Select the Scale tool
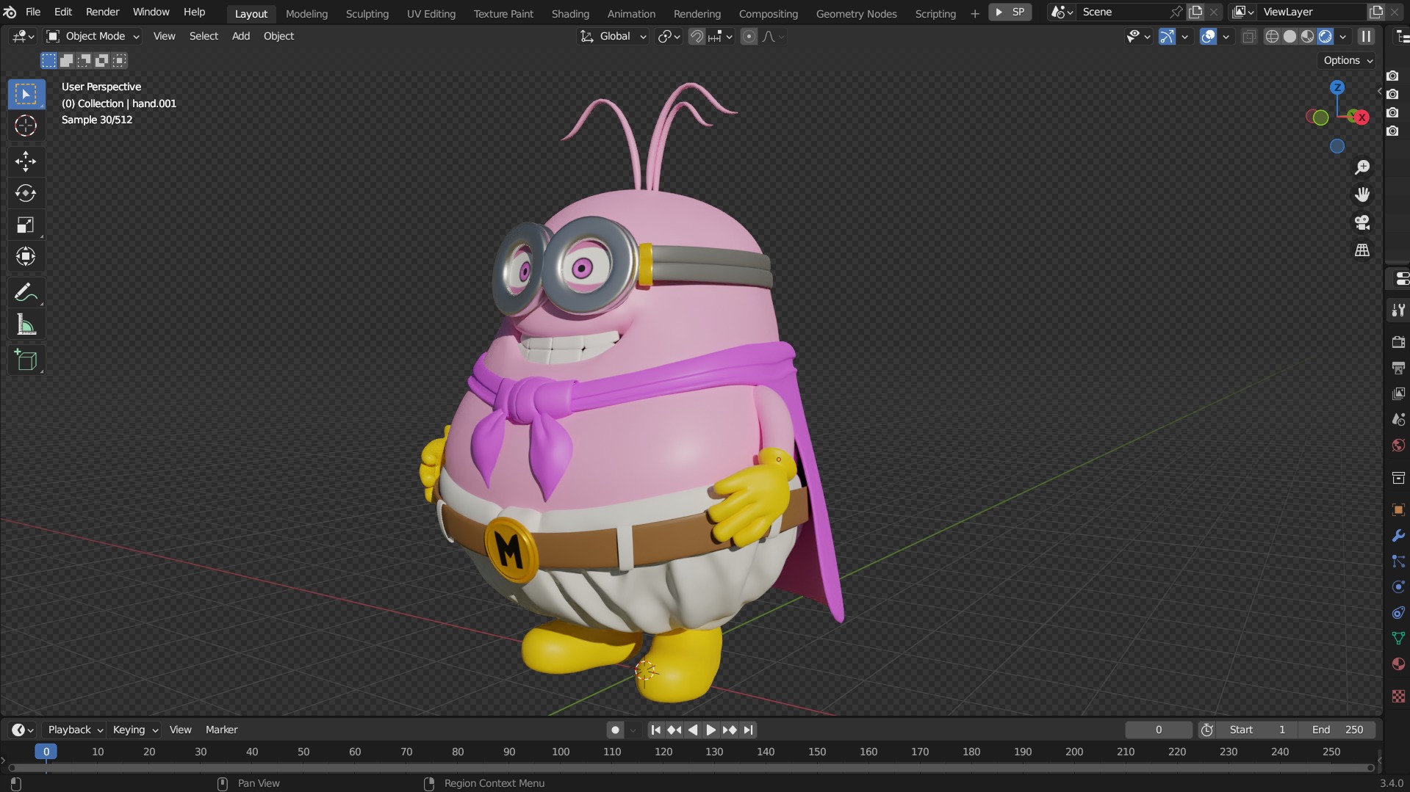This screenshot has height=792, width=1410. (x=26, y=225)
